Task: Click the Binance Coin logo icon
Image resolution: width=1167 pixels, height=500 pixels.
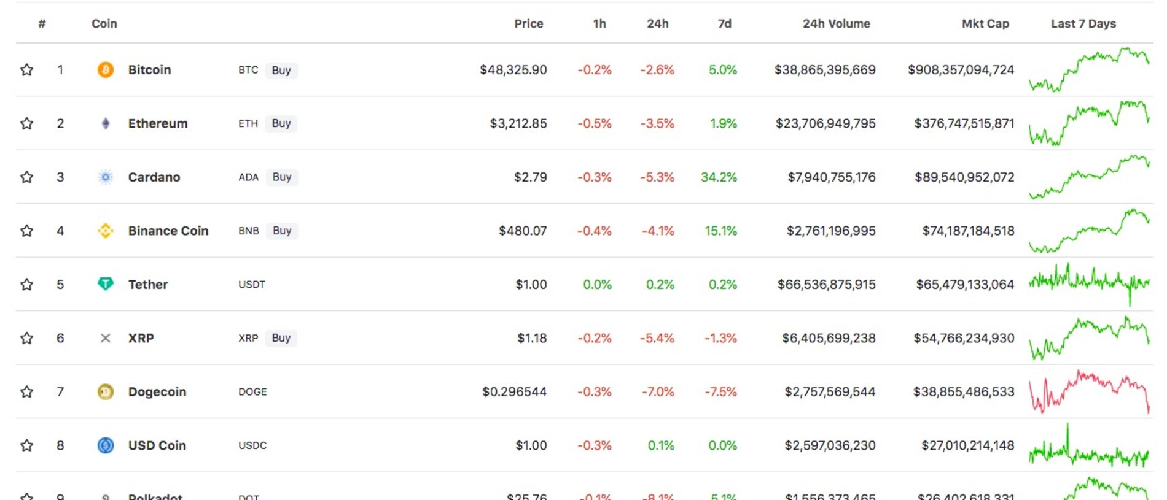Action: coord(106,231)
